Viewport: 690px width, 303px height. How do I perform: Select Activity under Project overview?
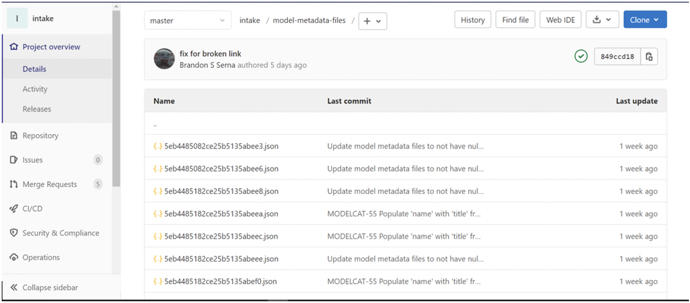tap(35, 89)
